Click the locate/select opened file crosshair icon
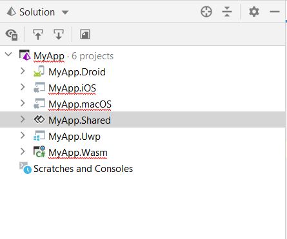Screen dimensions: 287x239 click(x=206, y=12)
